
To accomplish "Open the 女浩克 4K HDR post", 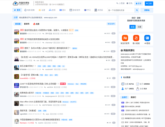I will pos(67,57).
